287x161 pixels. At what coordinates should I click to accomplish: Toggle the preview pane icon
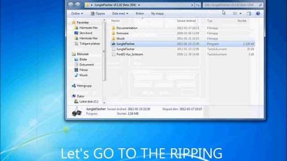coord(249,13)
